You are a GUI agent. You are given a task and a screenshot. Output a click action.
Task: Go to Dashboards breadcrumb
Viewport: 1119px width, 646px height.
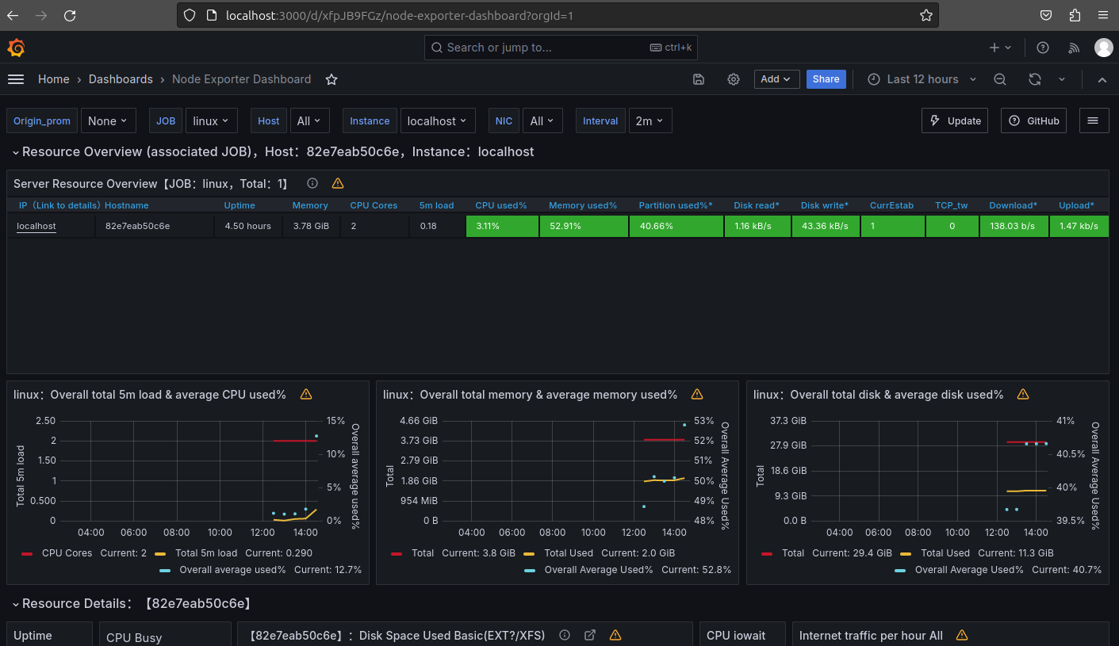point(121,79)
